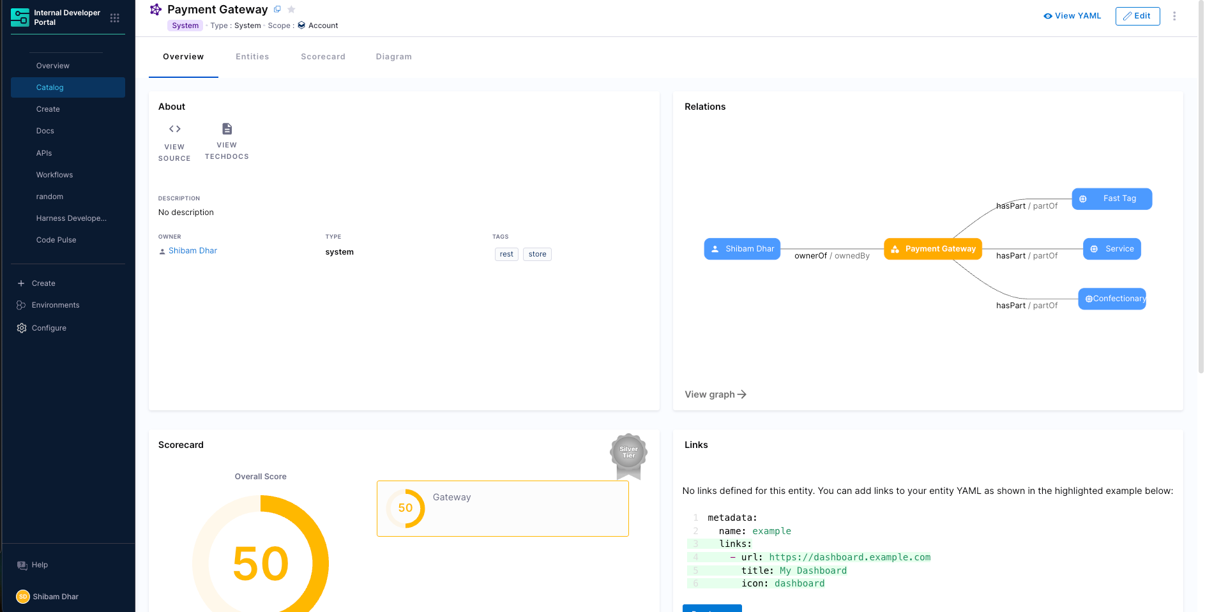Copy entity via icon beside Payment Gateway title

coord(277,10)
